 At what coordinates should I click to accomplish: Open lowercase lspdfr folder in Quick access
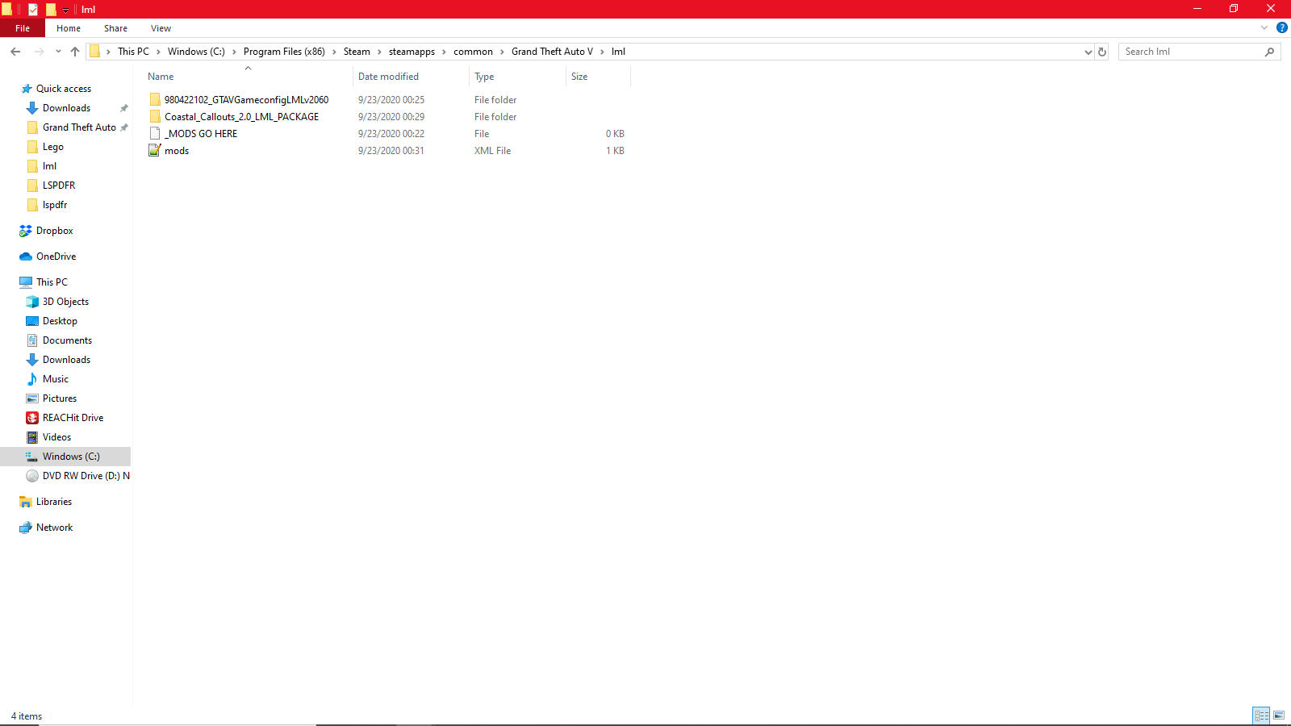pyautogui.click(x=55, y=205)
